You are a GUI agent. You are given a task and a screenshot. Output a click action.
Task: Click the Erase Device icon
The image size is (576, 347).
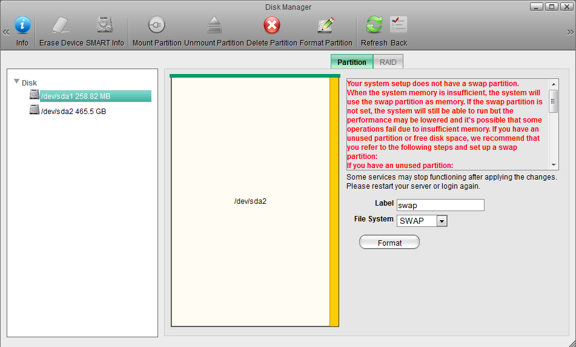[61, 25]
